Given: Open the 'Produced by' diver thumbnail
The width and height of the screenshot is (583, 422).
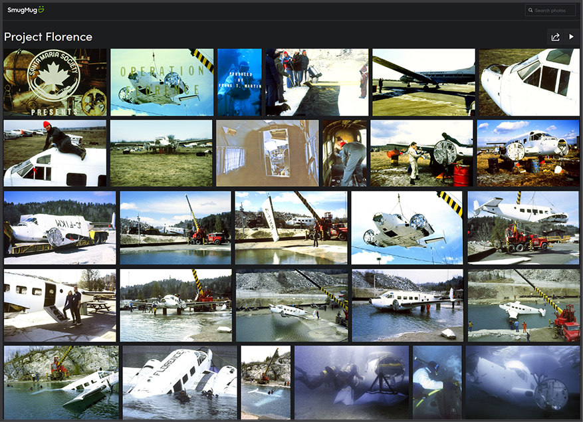Looking at the screenshot, I should click(x=239, y=82).
